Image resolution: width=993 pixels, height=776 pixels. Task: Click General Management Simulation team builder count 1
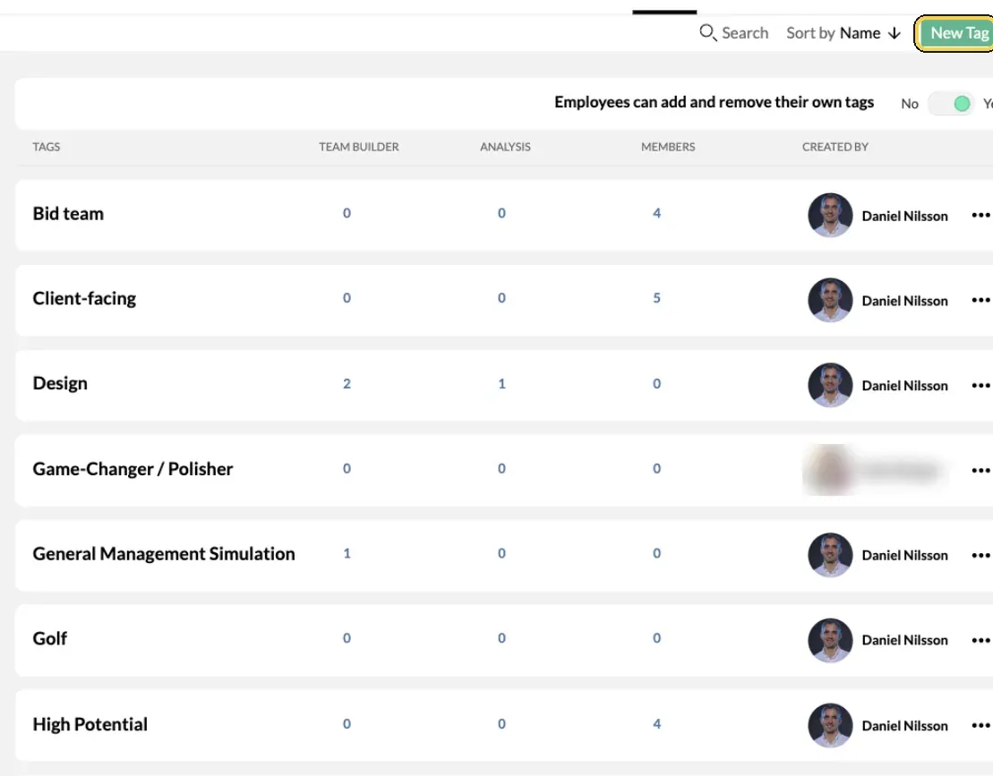coord(347,553)
